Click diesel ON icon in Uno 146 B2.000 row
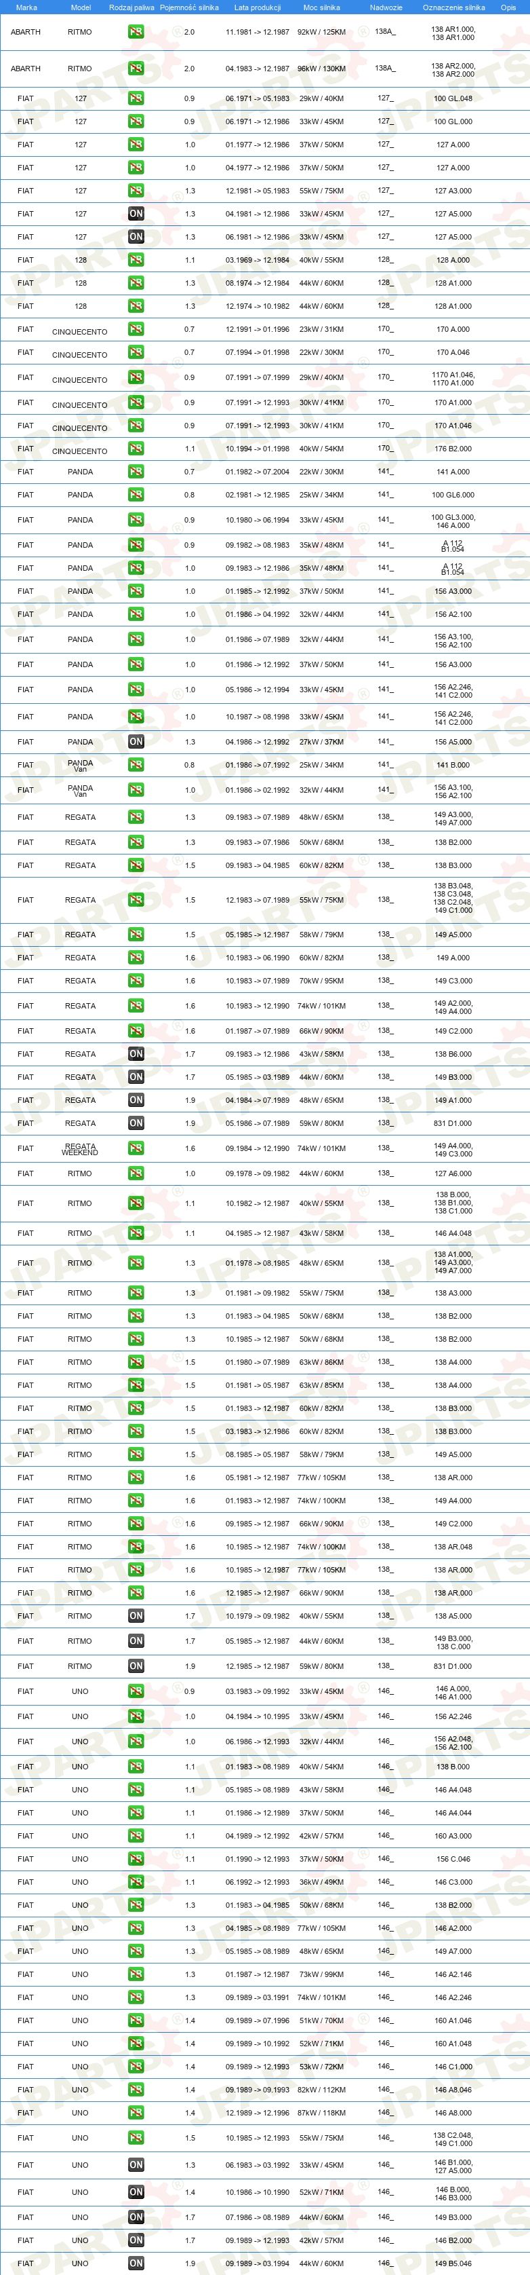Viewport: 530px width, 2275px height. pyautogui.click(x=136, y=2240)
